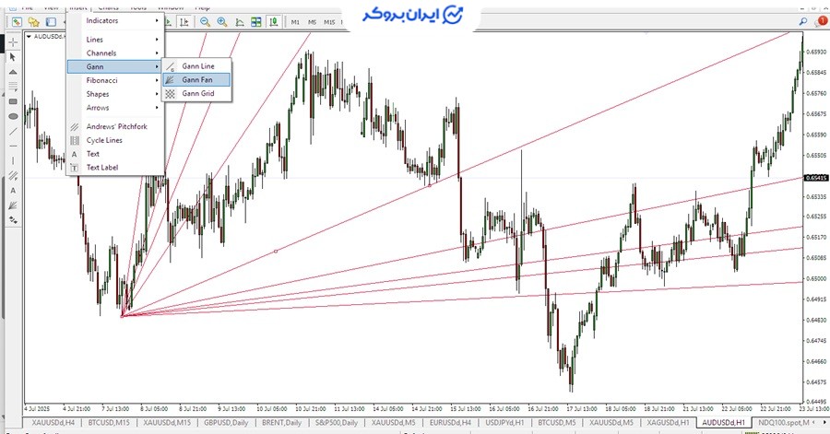Expand the Fibonacci submenu
The image size is (830, 434).
[x=115, y=80]
